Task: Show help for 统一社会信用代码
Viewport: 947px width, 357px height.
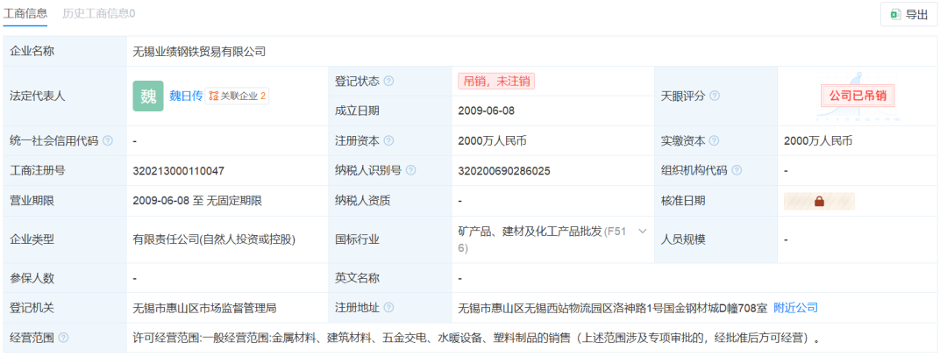Action: (108, 140)
